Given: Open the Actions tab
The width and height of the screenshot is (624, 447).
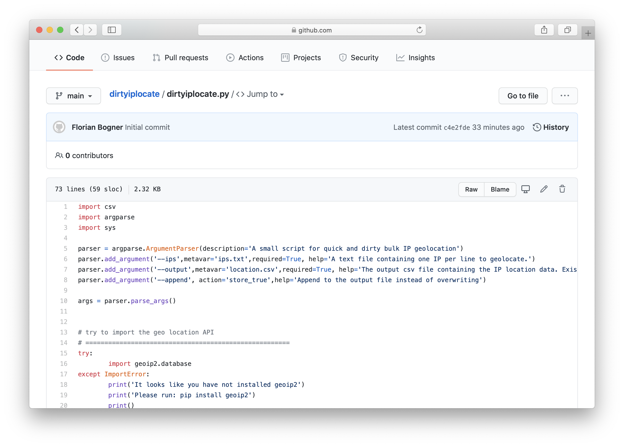Looking at the screenshot, I should (245, 58).
